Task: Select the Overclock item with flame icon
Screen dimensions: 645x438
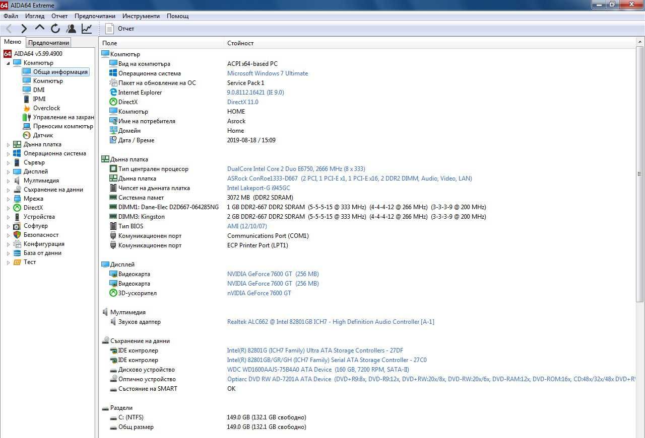Action: [x=46, y=108]
